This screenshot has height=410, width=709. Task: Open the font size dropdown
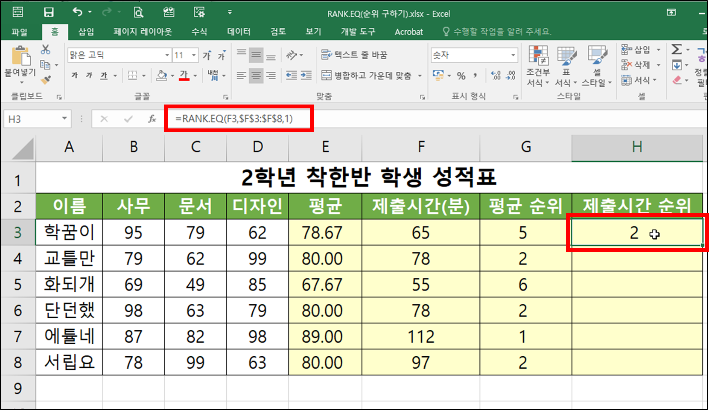(193, 55)
